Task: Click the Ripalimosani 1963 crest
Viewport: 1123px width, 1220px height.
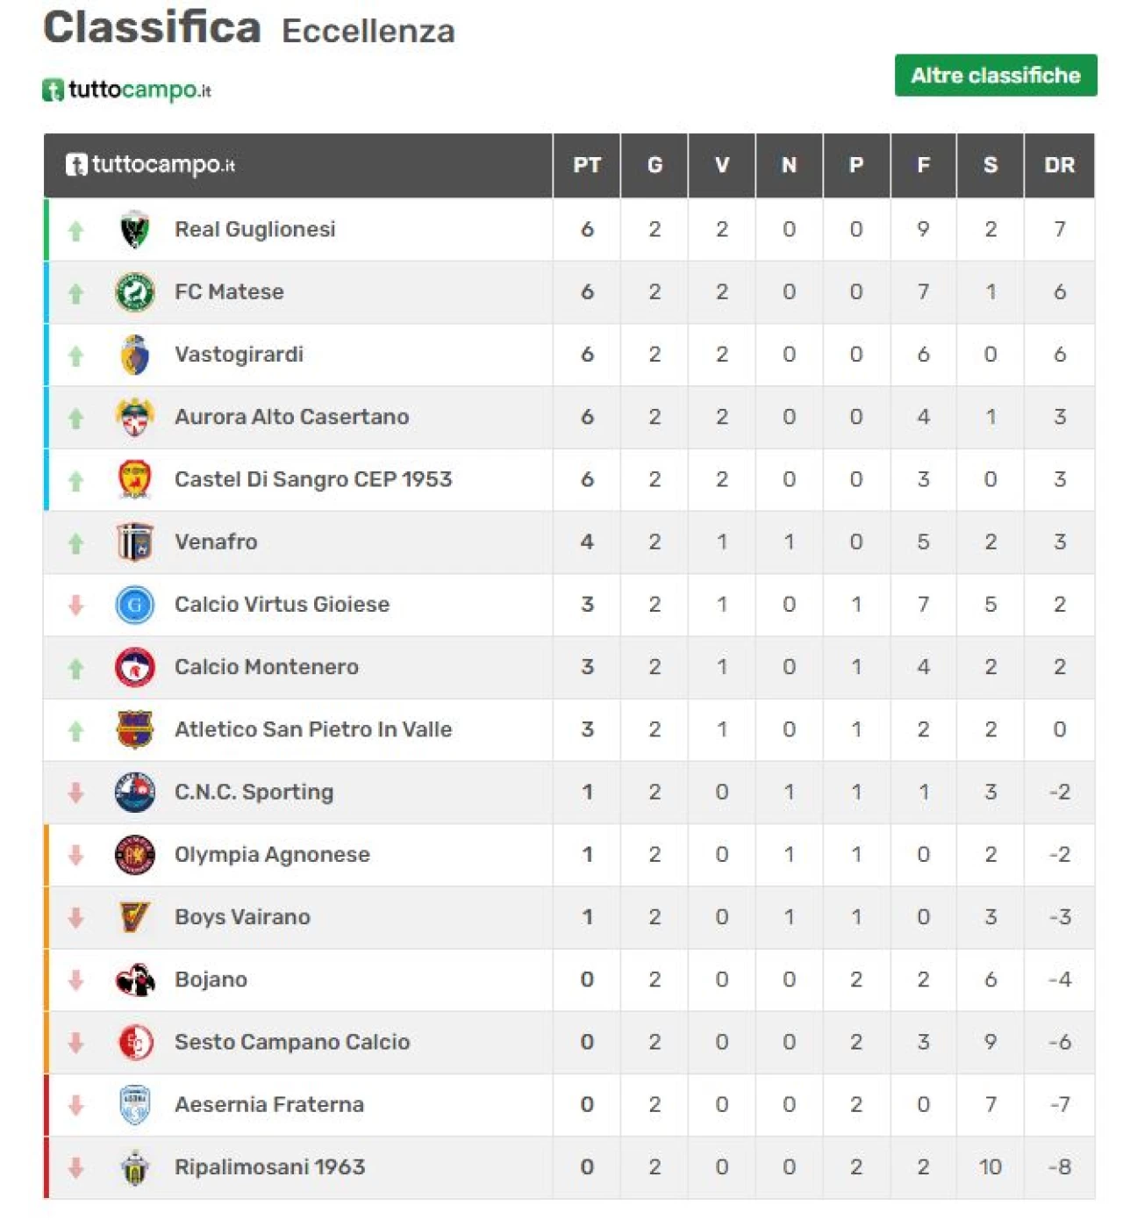Action: pos(134,1167)
